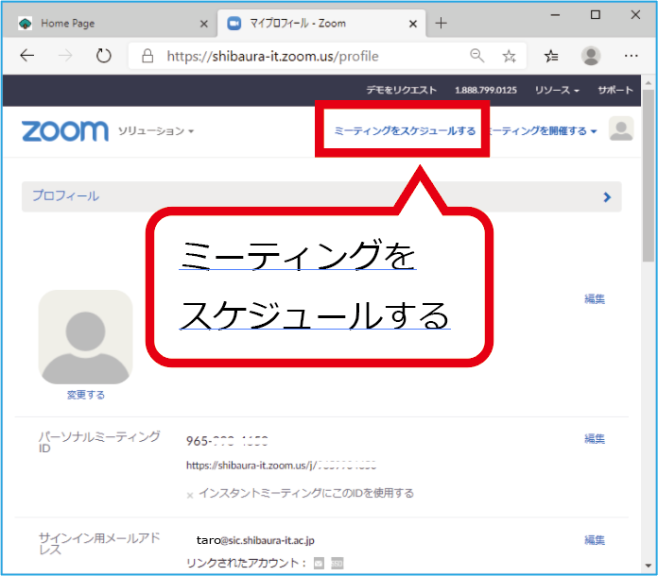Close the マイプロフィール - Zoom tab

(x=413, y=24)
